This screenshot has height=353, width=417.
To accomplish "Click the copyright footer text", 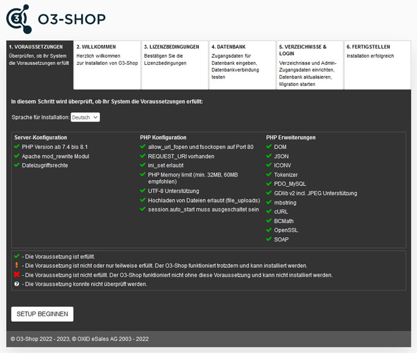I will pyautogui.click(x=80, y=339).
